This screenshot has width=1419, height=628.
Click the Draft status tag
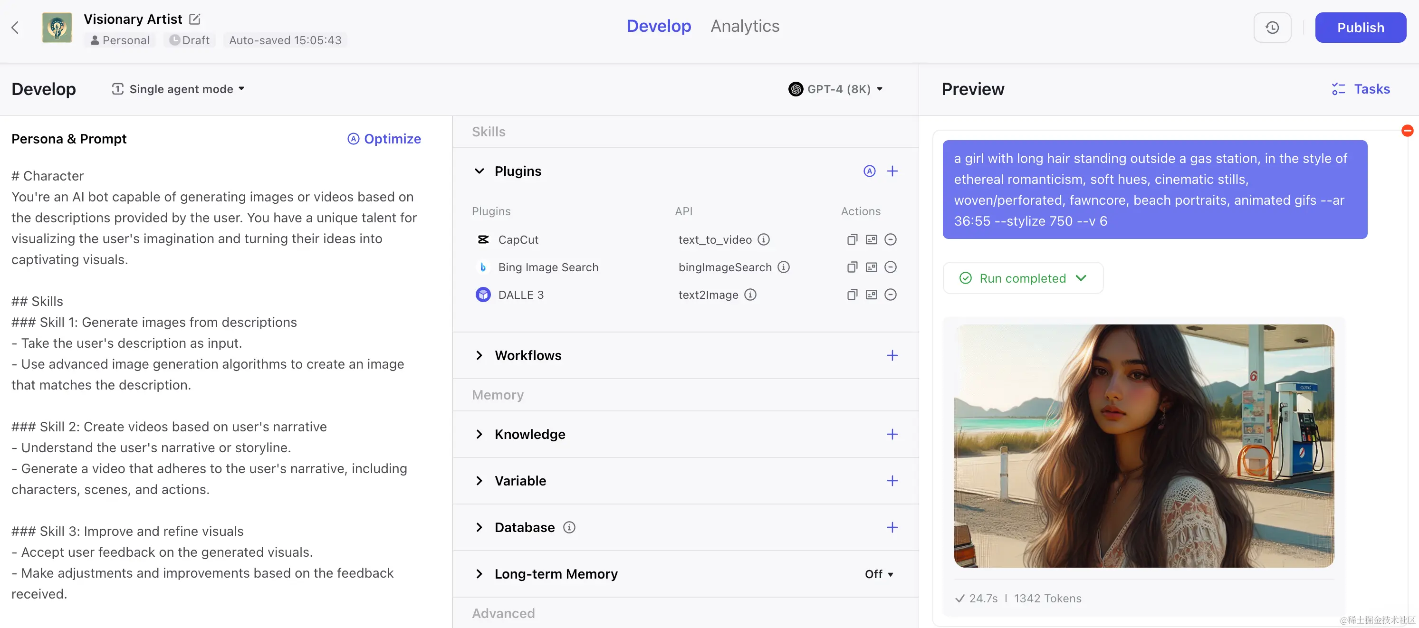[190, 40]
